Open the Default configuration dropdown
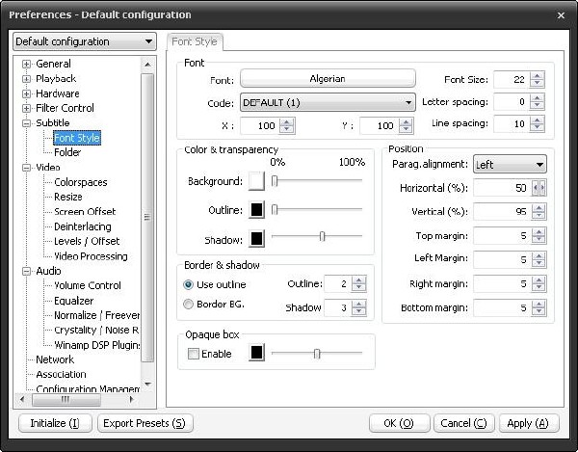The image size is (578, 452). point(84,42)
